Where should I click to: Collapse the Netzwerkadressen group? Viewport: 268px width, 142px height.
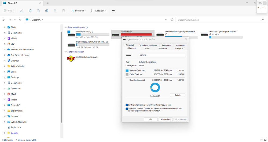pos(66,52)
